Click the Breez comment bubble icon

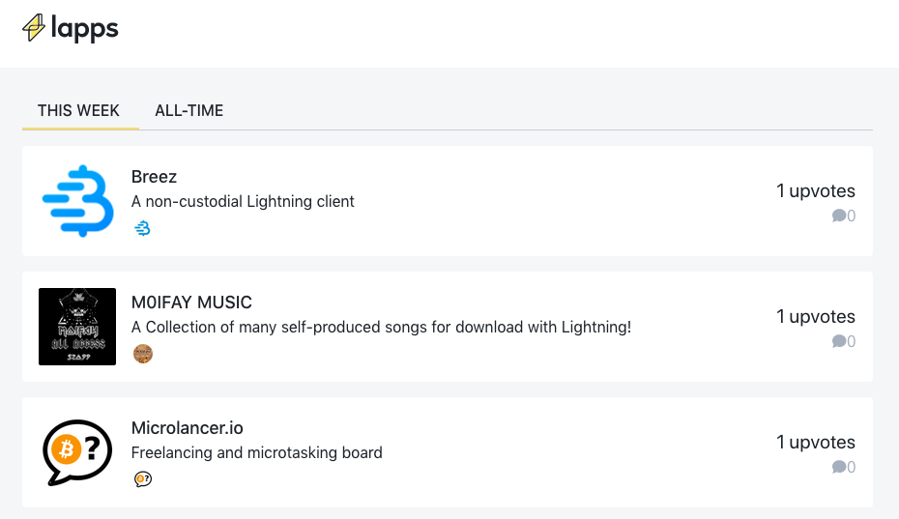[x=839, y=216]
